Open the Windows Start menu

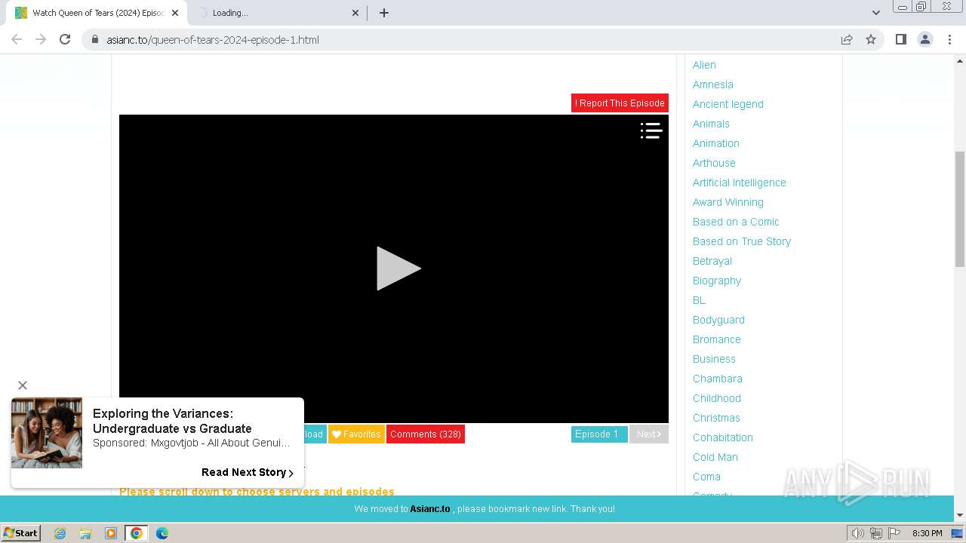[21, 533]
